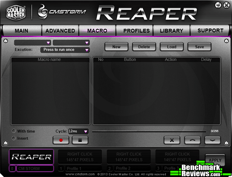
Task: Enable the Insert option
Action: point(14,138)
